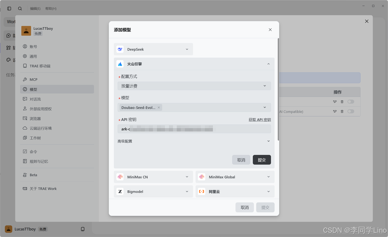388x237 pixels.
Task: Click the edit icon in the row above AI Compatible
Action: [x=335, y=102]
